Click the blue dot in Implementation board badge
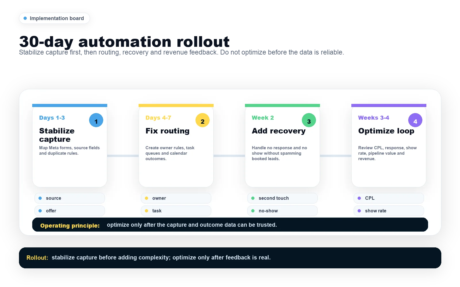Screen dimensions: 460x287 [x=25, y=18]
